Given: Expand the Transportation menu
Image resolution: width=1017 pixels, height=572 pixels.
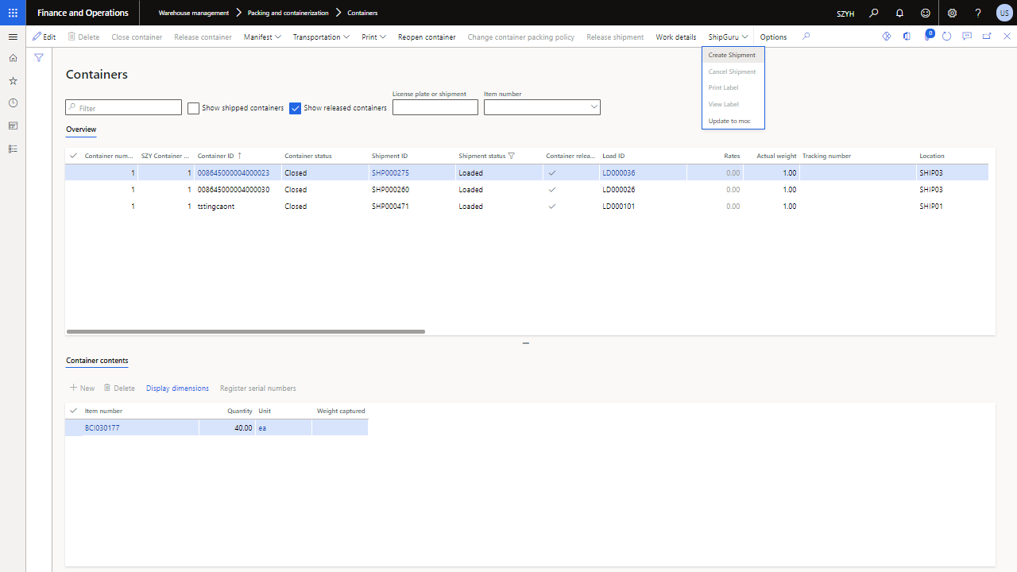Looking at the screenshot, I should coord(321,37).
